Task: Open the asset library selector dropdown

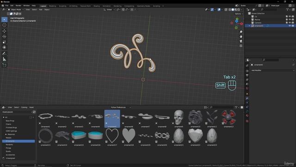Action: (17, 112)
